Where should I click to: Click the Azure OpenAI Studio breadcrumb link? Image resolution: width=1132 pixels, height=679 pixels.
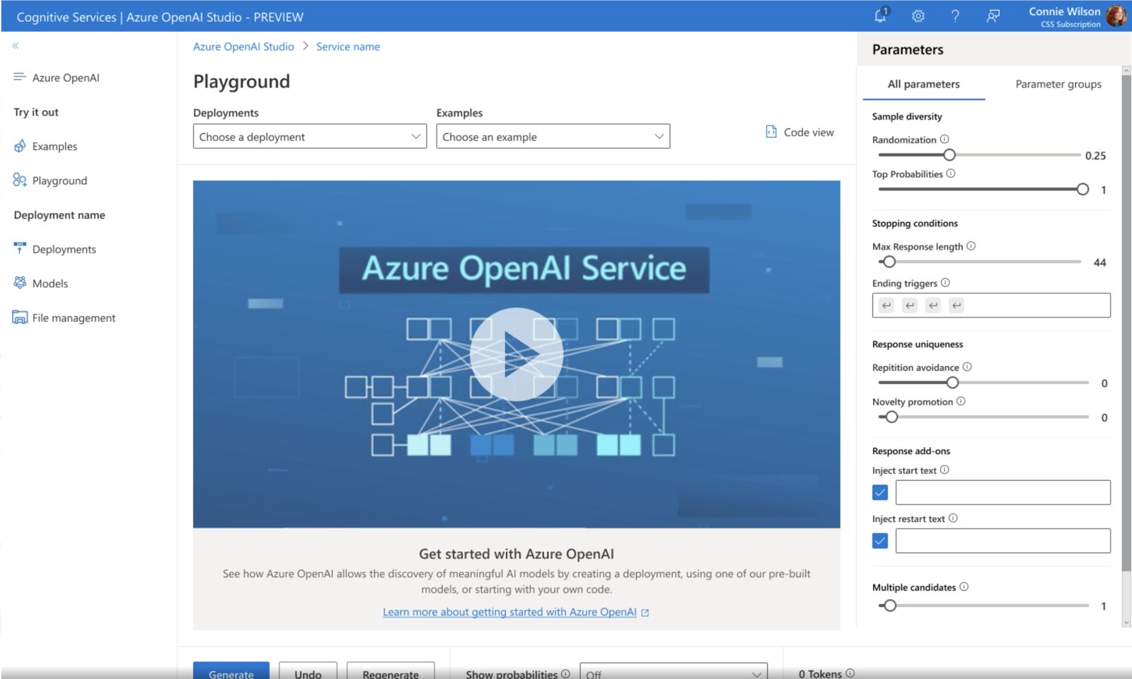pos(243,47)
